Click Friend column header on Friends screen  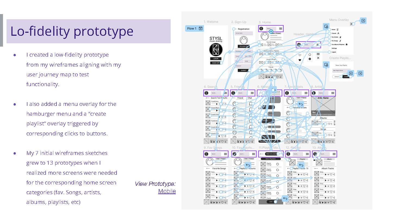coord(240,98)
